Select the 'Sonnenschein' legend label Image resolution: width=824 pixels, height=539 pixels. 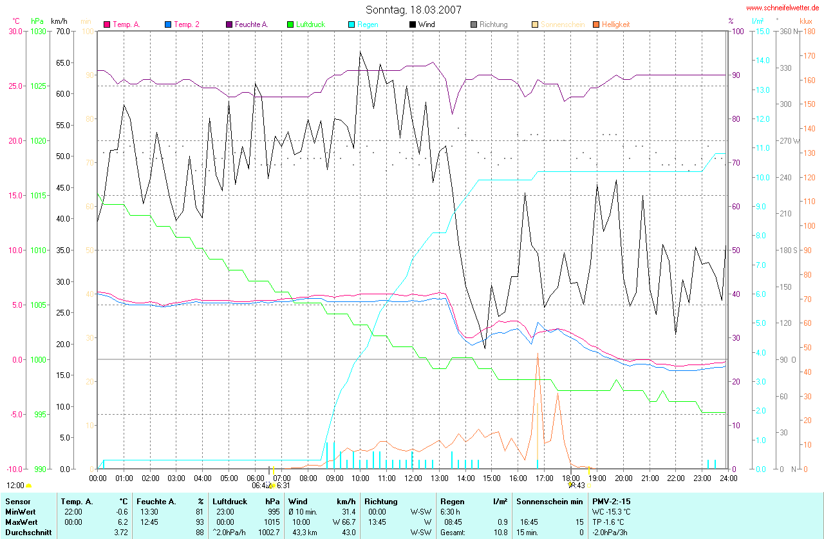tap(563, 24)
